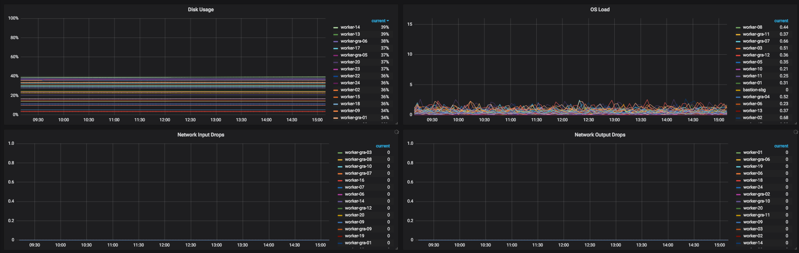The height and width of the screenshot is (253, 799).
Task: Open the Disk Usage panel title menu
Action: 200,10
